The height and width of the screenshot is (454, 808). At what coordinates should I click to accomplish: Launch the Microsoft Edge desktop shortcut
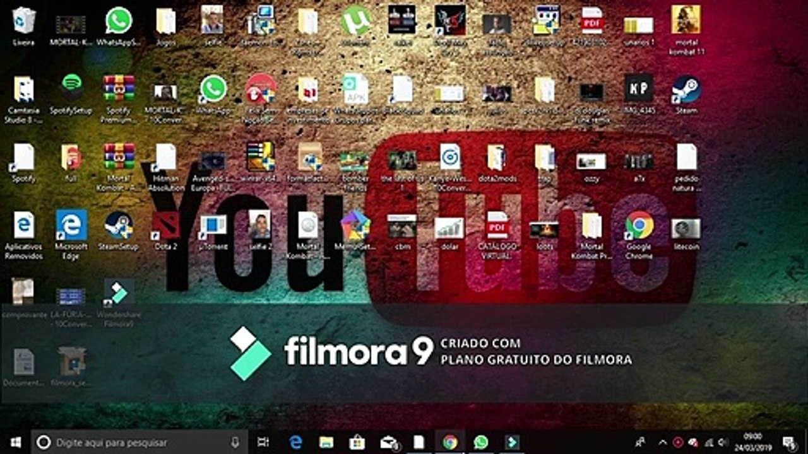pyautogui.click(x=71, y=235)
